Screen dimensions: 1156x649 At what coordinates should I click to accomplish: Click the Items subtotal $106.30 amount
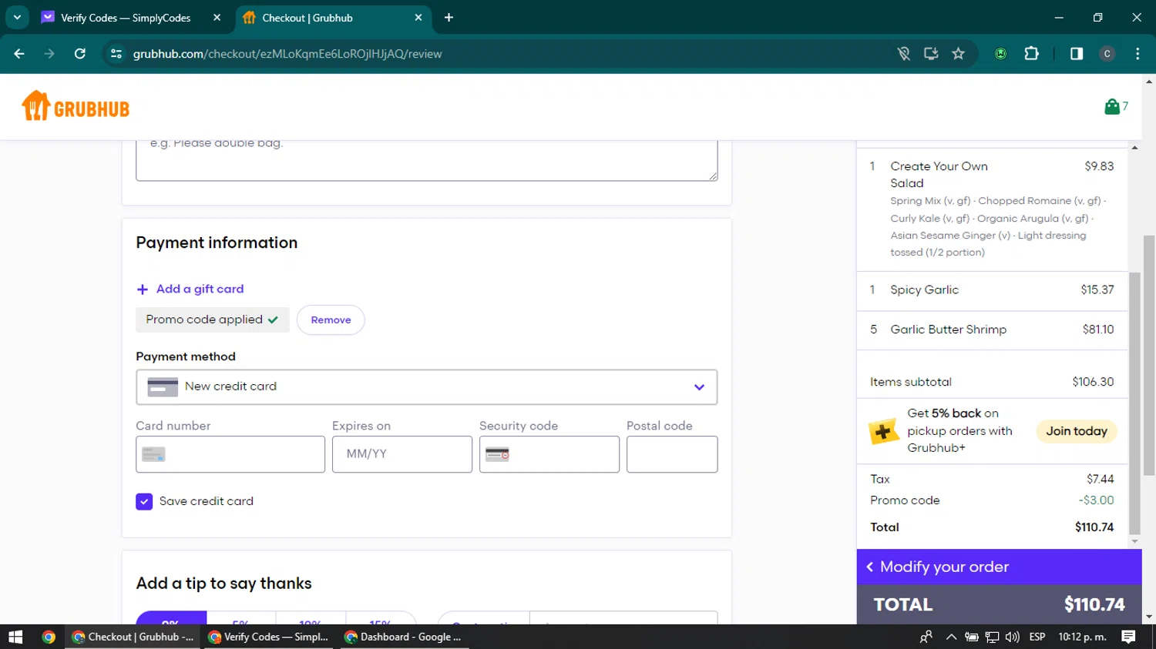click(x=1093, y=382)
